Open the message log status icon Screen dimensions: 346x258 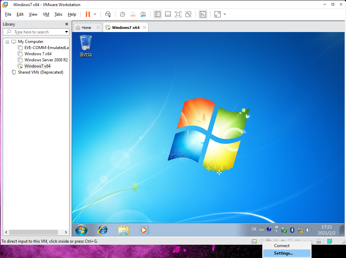click(330, 241)
